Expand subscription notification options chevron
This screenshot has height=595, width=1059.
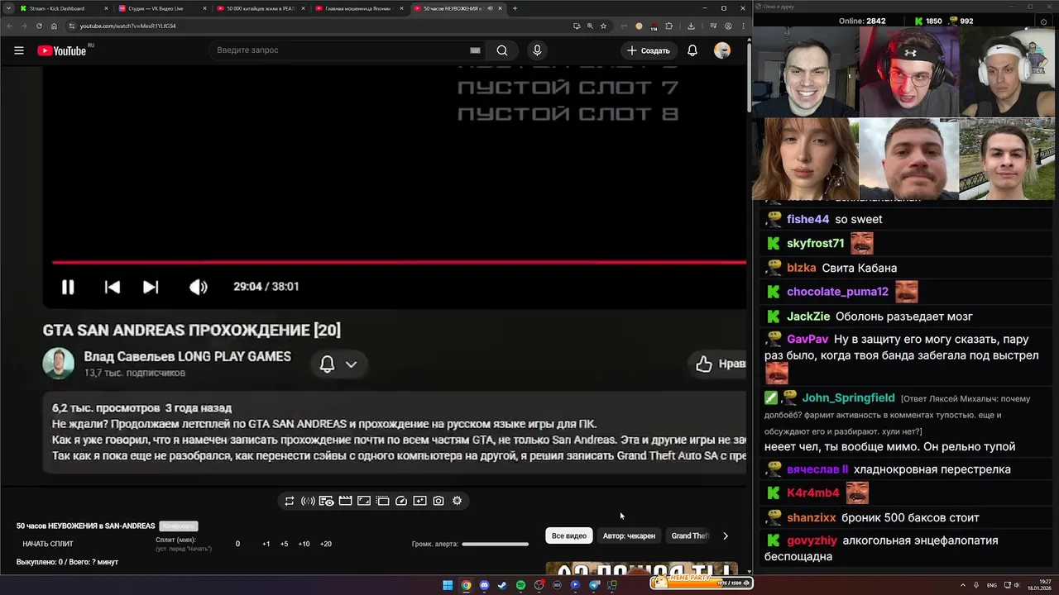[x=351, y=364]
